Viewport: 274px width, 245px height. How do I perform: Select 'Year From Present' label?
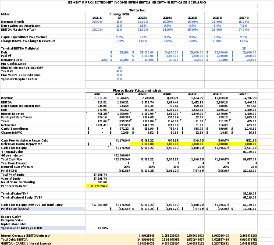(x=14, y=163)
